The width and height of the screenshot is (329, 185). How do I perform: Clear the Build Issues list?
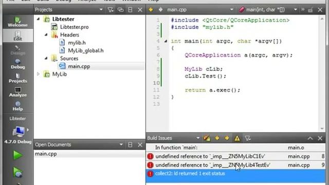click(207, 138)
